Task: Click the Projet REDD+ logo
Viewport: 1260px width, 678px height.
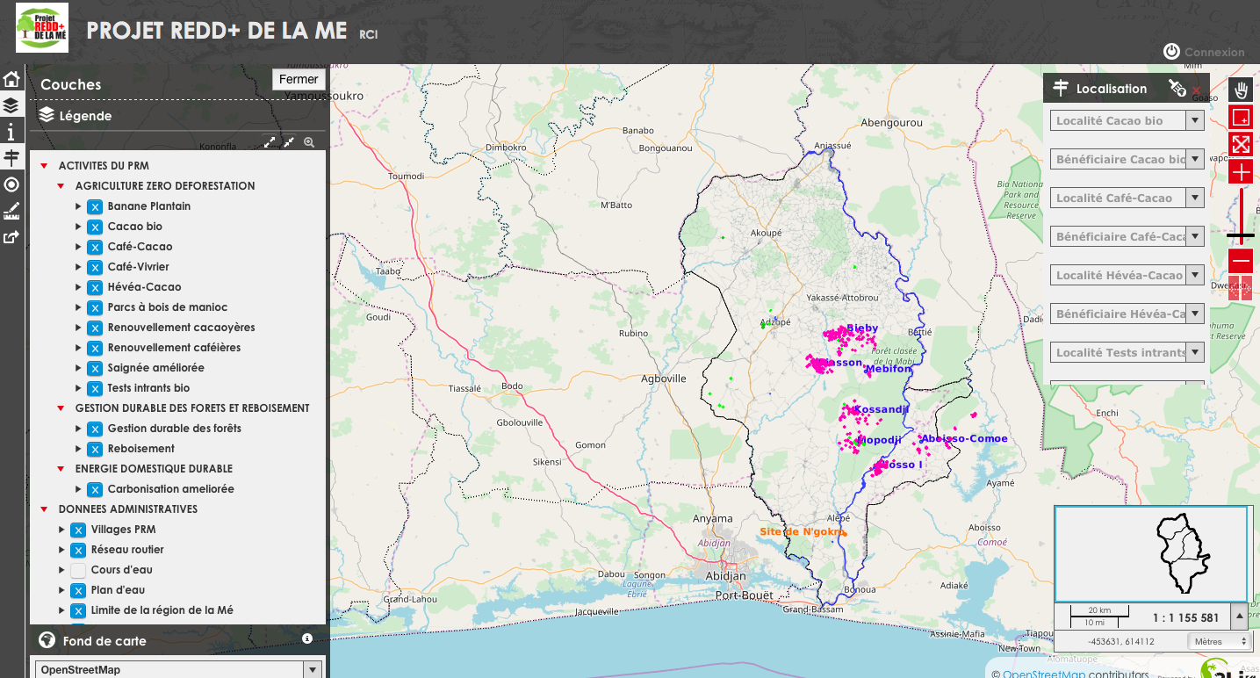Action: [42, 28]
